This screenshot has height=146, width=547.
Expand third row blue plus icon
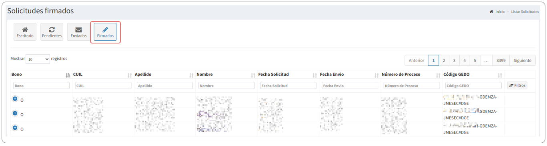15,128
